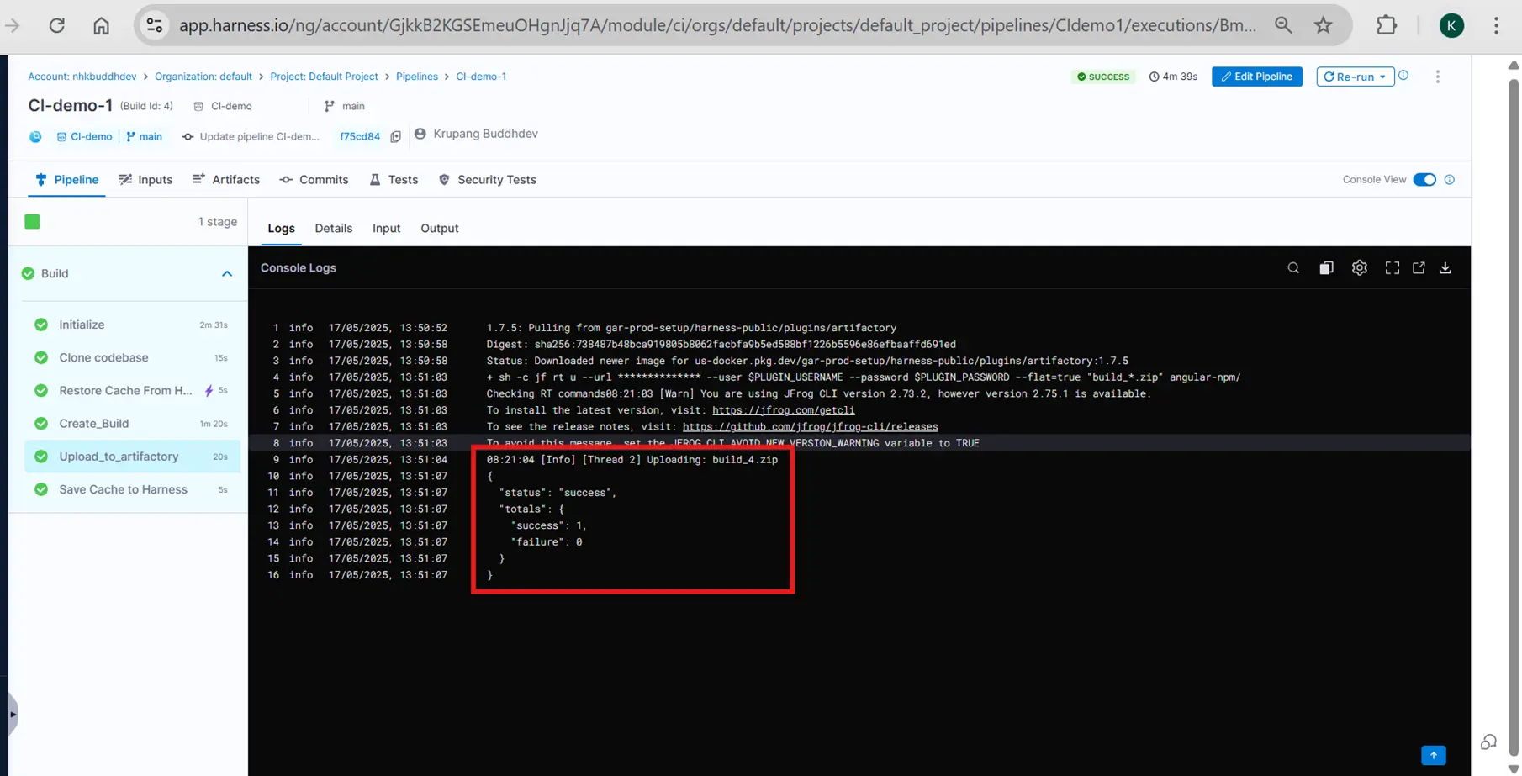Screen dimensions: 1522x776
Task: Open the CI-demo repository link
Action: point(84,136)
